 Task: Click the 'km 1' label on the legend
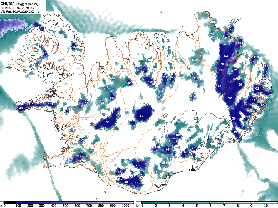[x=140, y=206]
